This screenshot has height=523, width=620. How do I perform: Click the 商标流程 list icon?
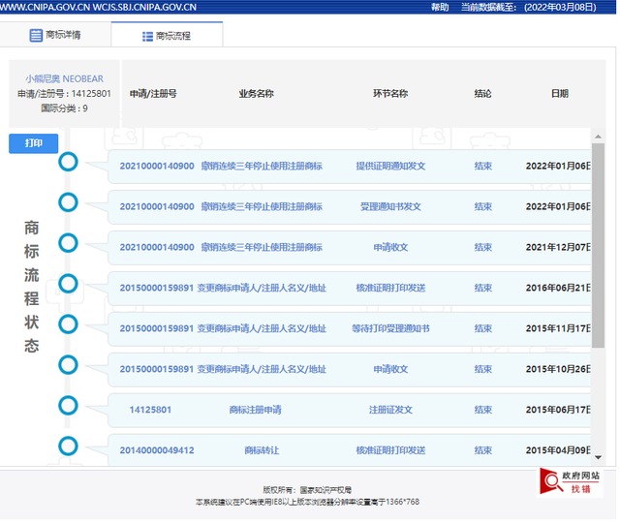[x=147, y=37]
